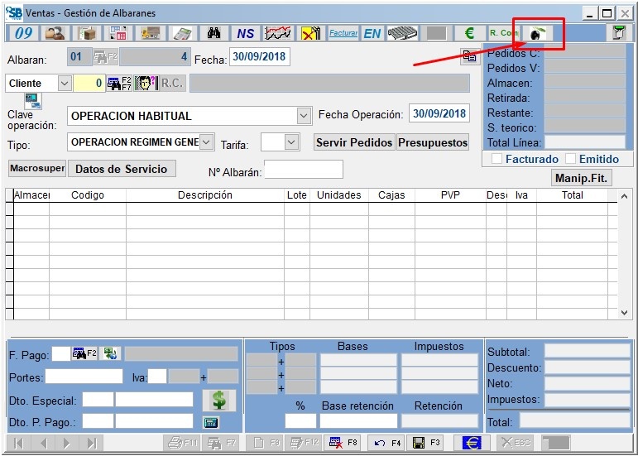Toggle the Facturado checkbox
This screenshot has height=456, width=638.
496,159
